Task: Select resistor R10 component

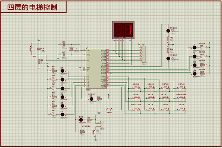Action: coord(203,56)
